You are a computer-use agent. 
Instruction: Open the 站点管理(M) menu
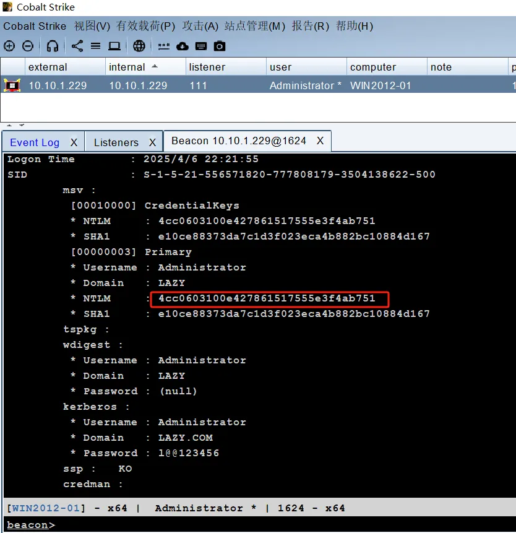coord(255,26)
